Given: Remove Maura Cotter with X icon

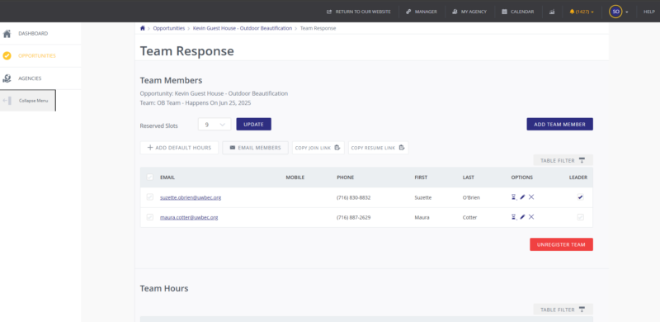Looking at the screenshot, I should click(x=531, y=216).
